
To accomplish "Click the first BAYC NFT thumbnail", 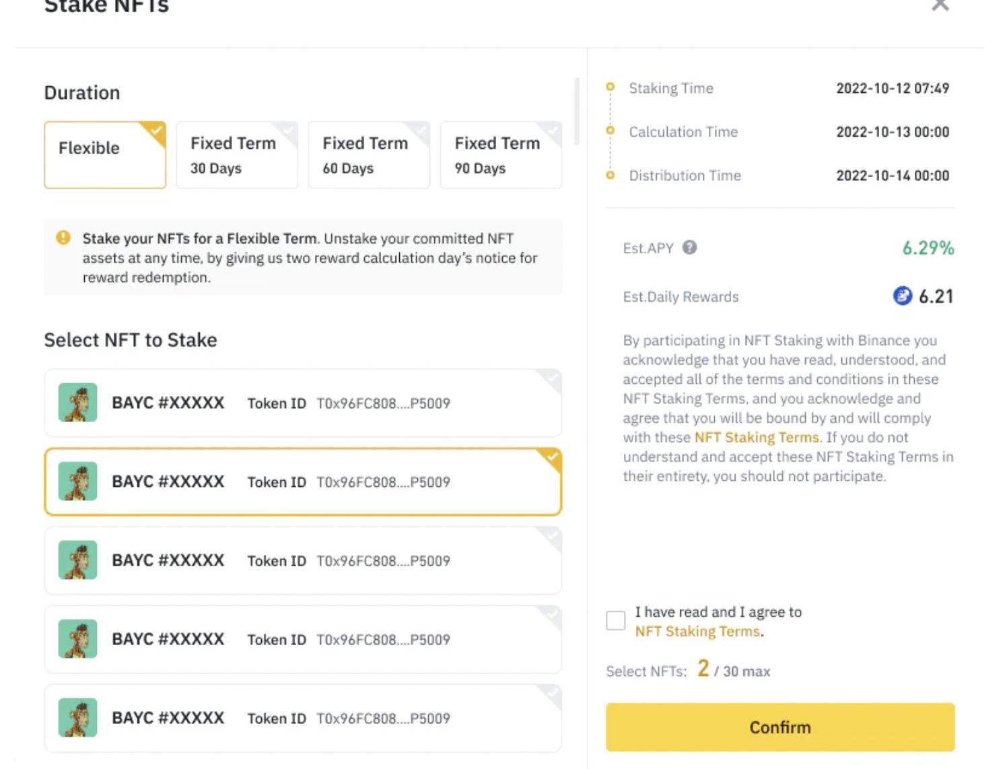I will click(x=78, y=402).
